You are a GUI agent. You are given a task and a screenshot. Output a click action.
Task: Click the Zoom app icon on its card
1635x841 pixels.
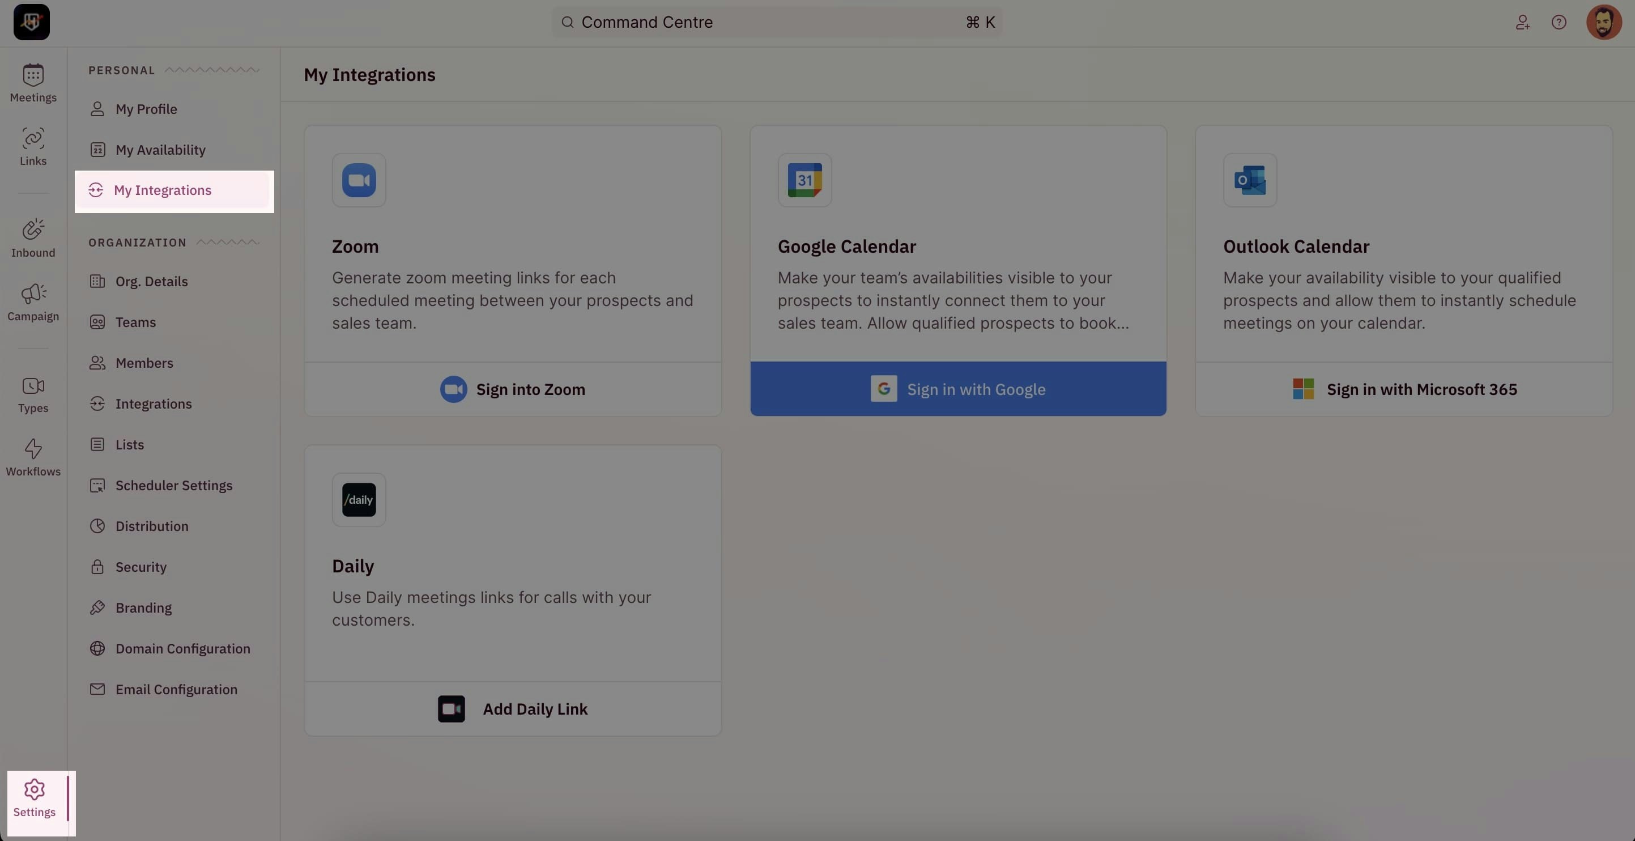point(359,180)
